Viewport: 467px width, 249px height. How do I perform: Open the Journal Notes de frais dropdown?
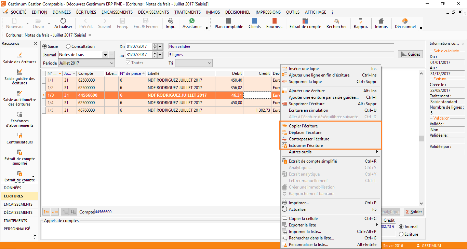click(105, 55)
